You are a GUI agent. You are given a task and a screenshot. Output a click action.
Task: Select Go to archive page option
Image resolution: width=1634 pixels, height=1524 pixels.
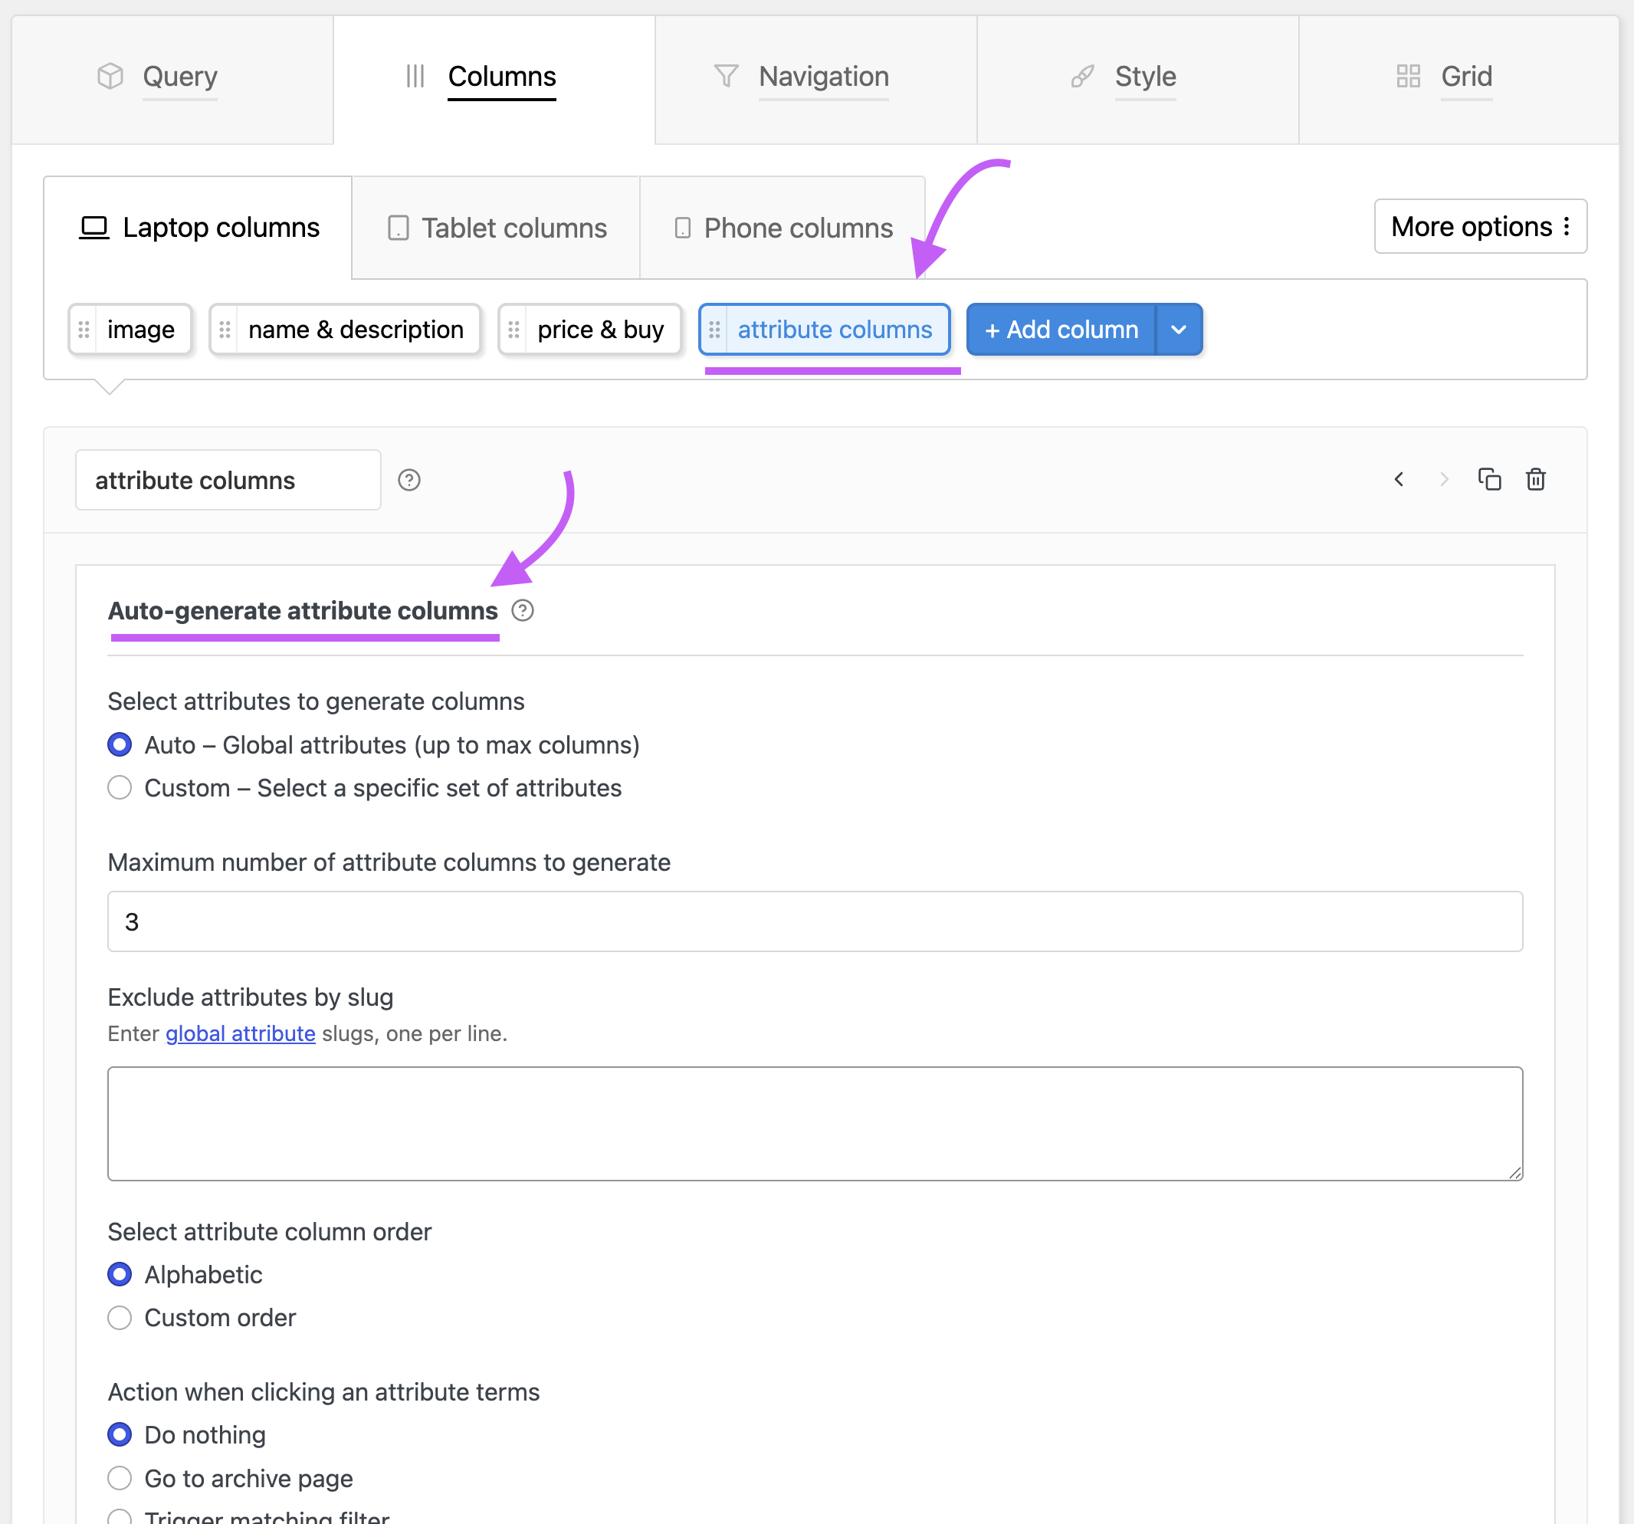tap(120, 1478)
